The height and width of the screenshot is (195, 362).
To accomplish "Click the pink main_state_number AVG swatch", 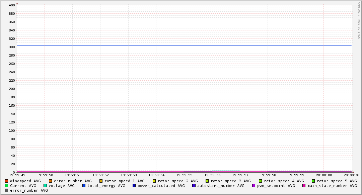I will coord(304,186).
